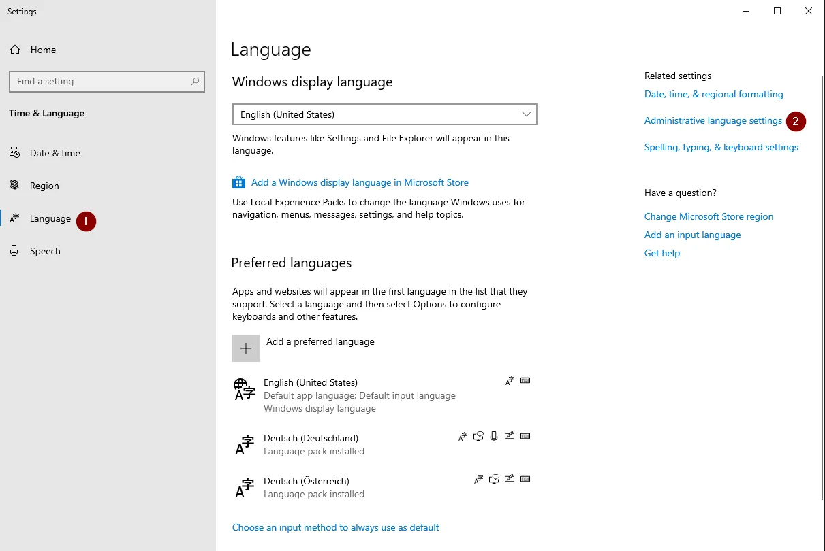
Task: Click Choose an input method link
Action: [335, 527]
